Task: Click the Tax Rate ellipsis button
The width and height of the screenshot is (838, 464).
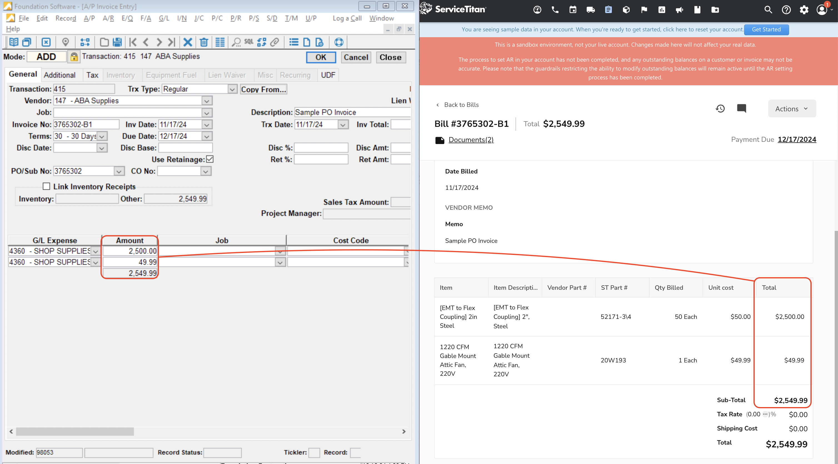Action: click(765, 414)
